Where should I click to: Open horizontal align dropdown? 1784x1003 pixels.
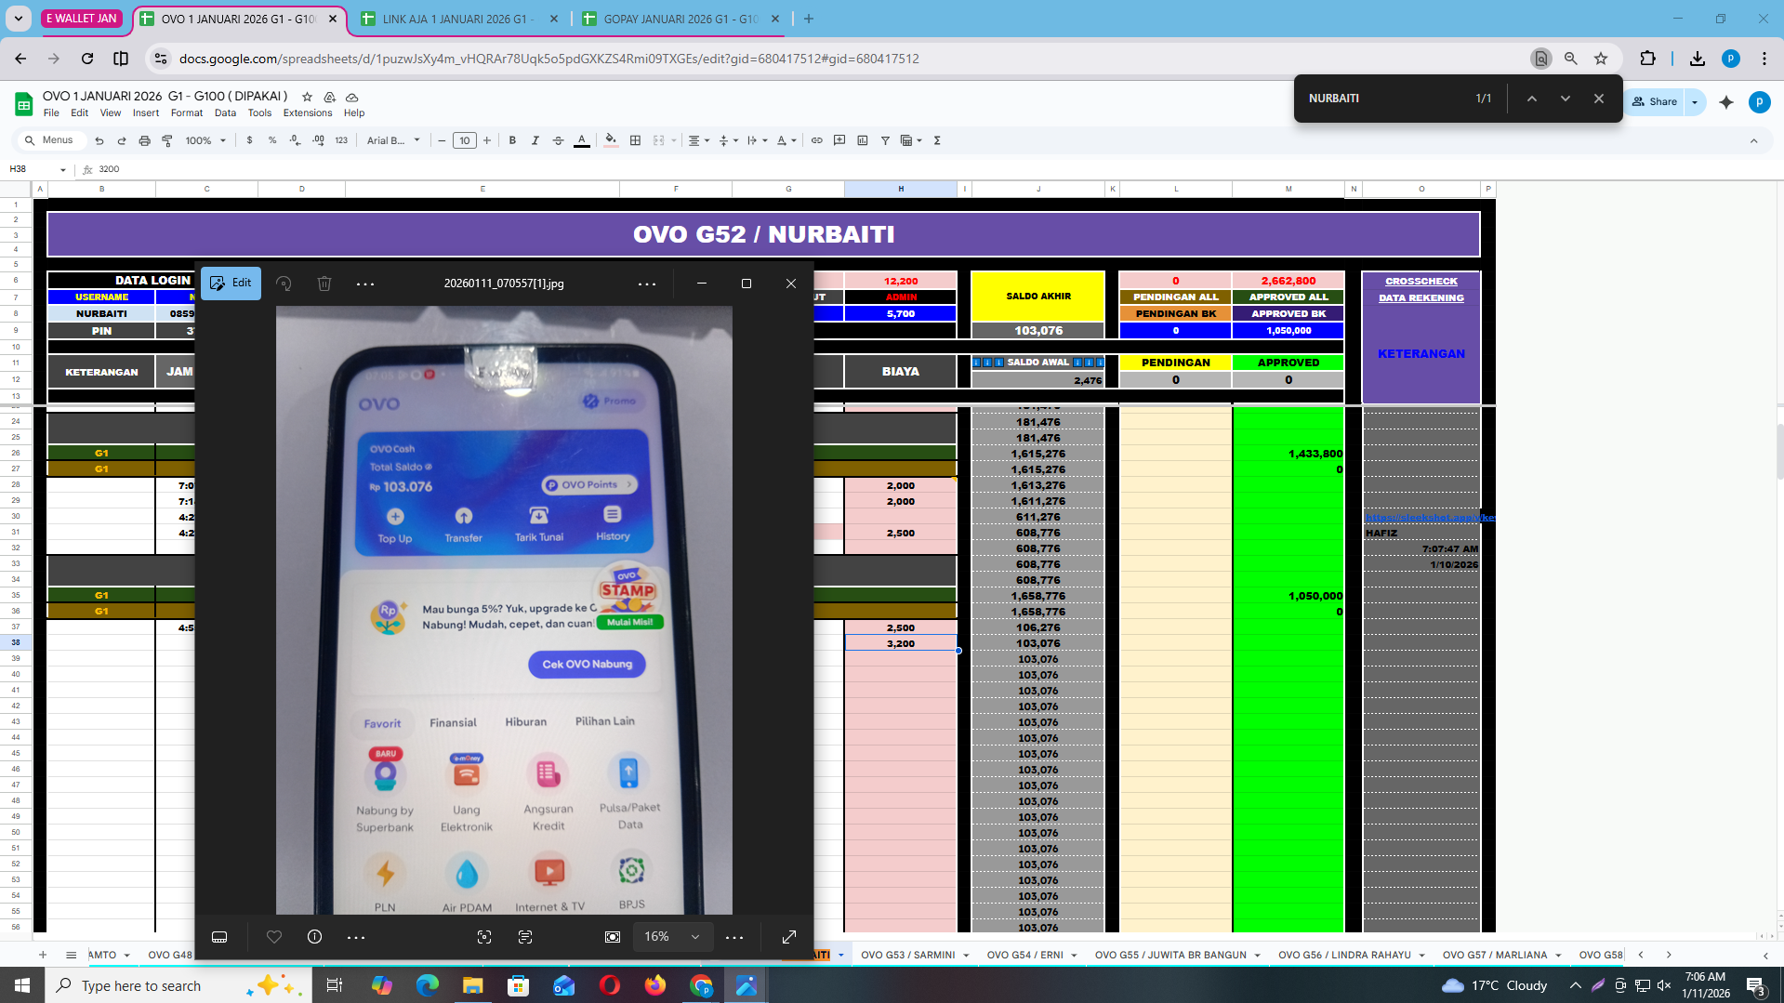698,140
